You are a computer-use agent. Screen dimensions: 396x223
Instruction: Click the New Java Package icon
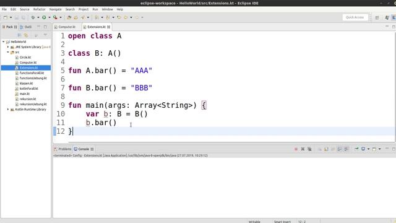[x=69, y=17]
